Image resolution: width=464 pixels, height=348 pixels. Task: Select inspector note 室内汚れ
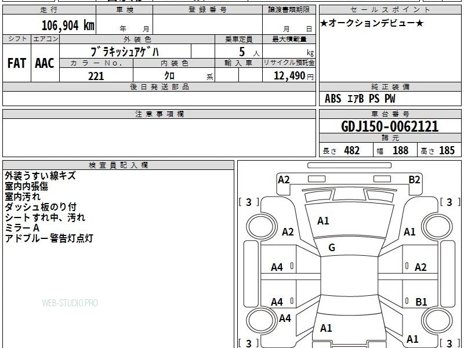[x=23, y=197]
